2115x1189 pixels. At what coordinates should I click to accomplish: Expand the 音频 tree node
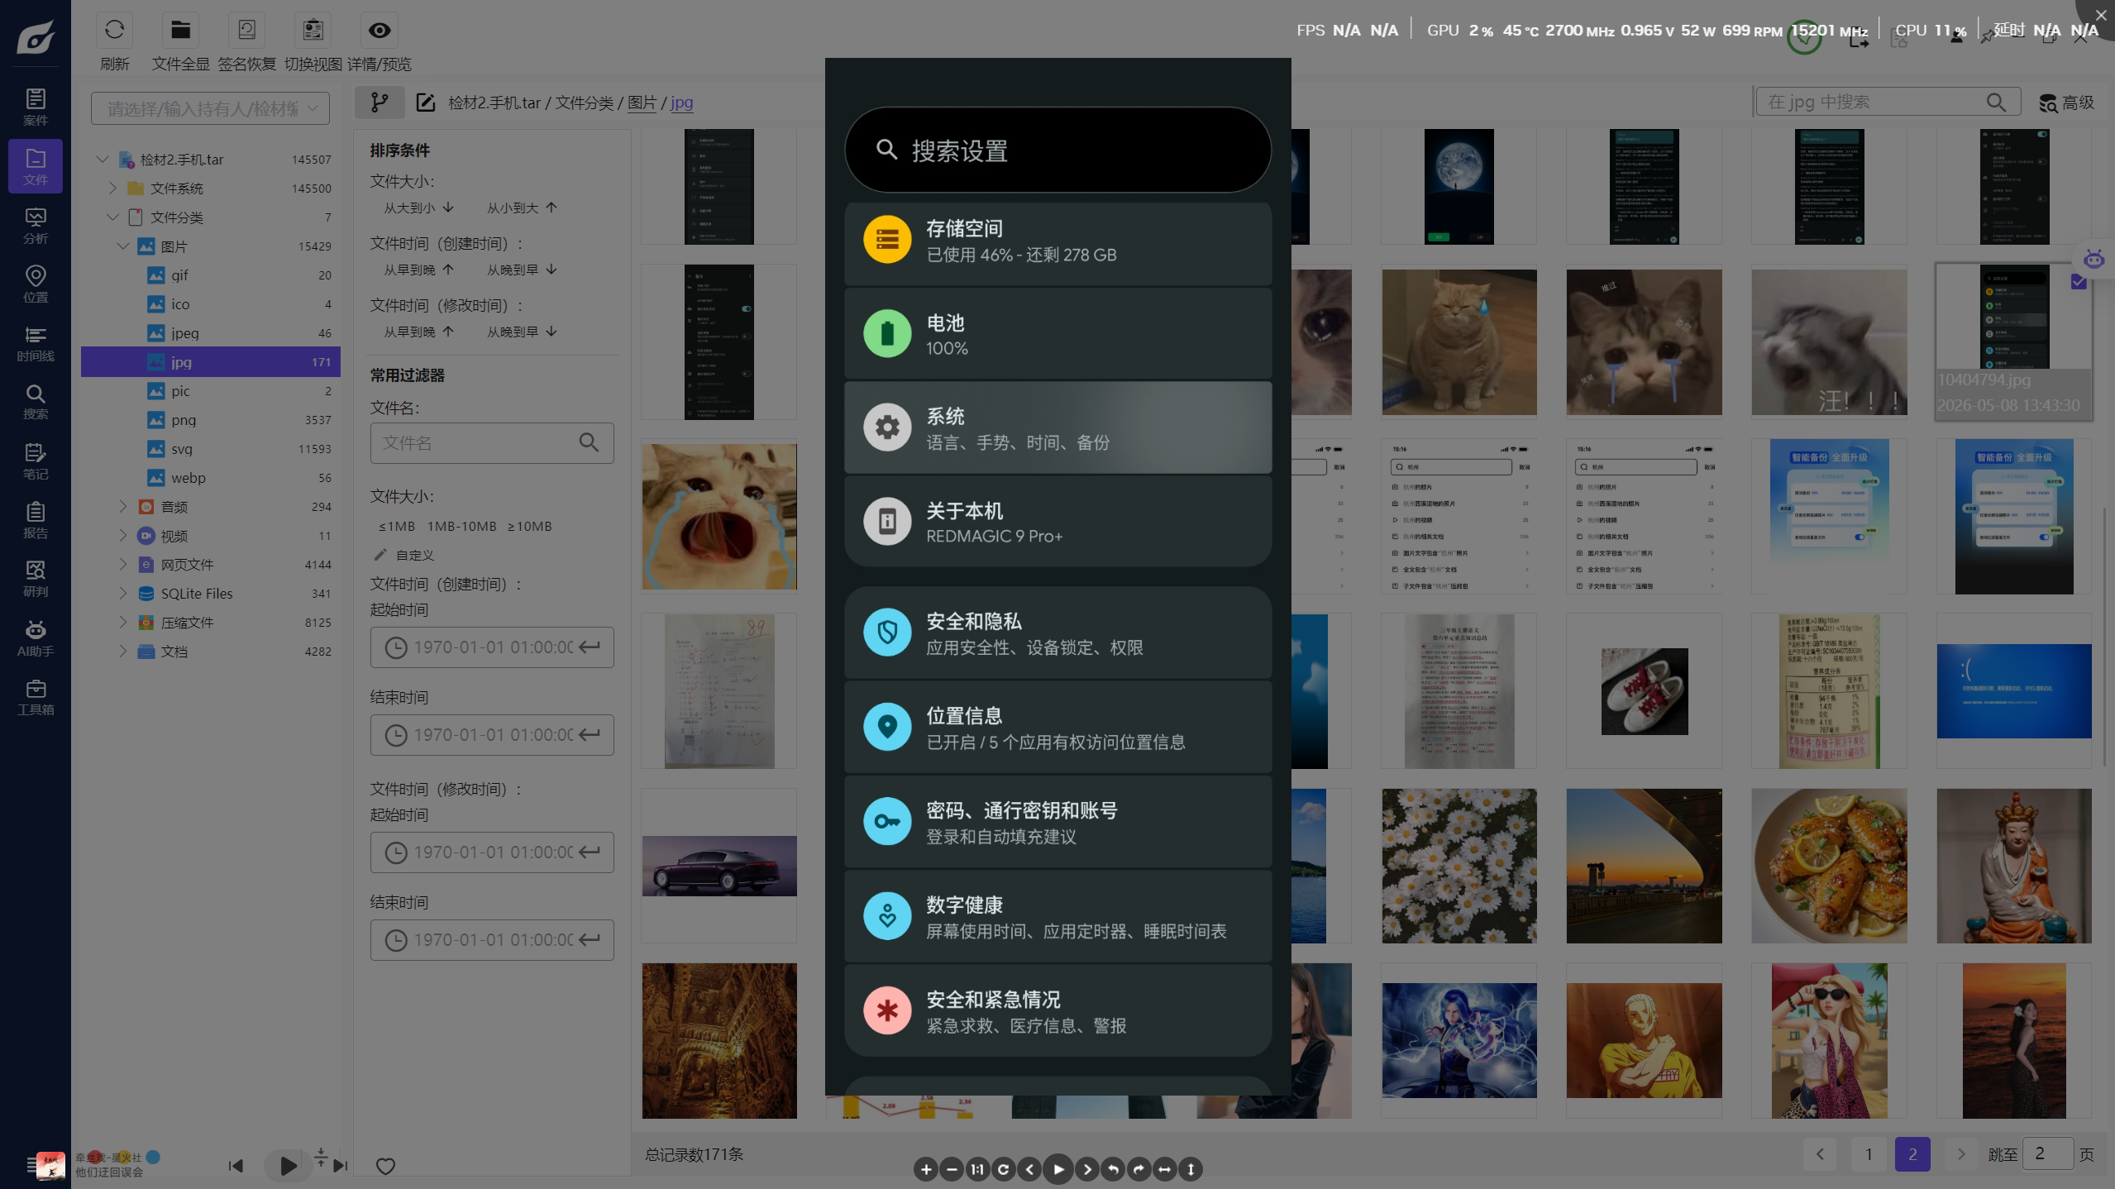point(122,506)
